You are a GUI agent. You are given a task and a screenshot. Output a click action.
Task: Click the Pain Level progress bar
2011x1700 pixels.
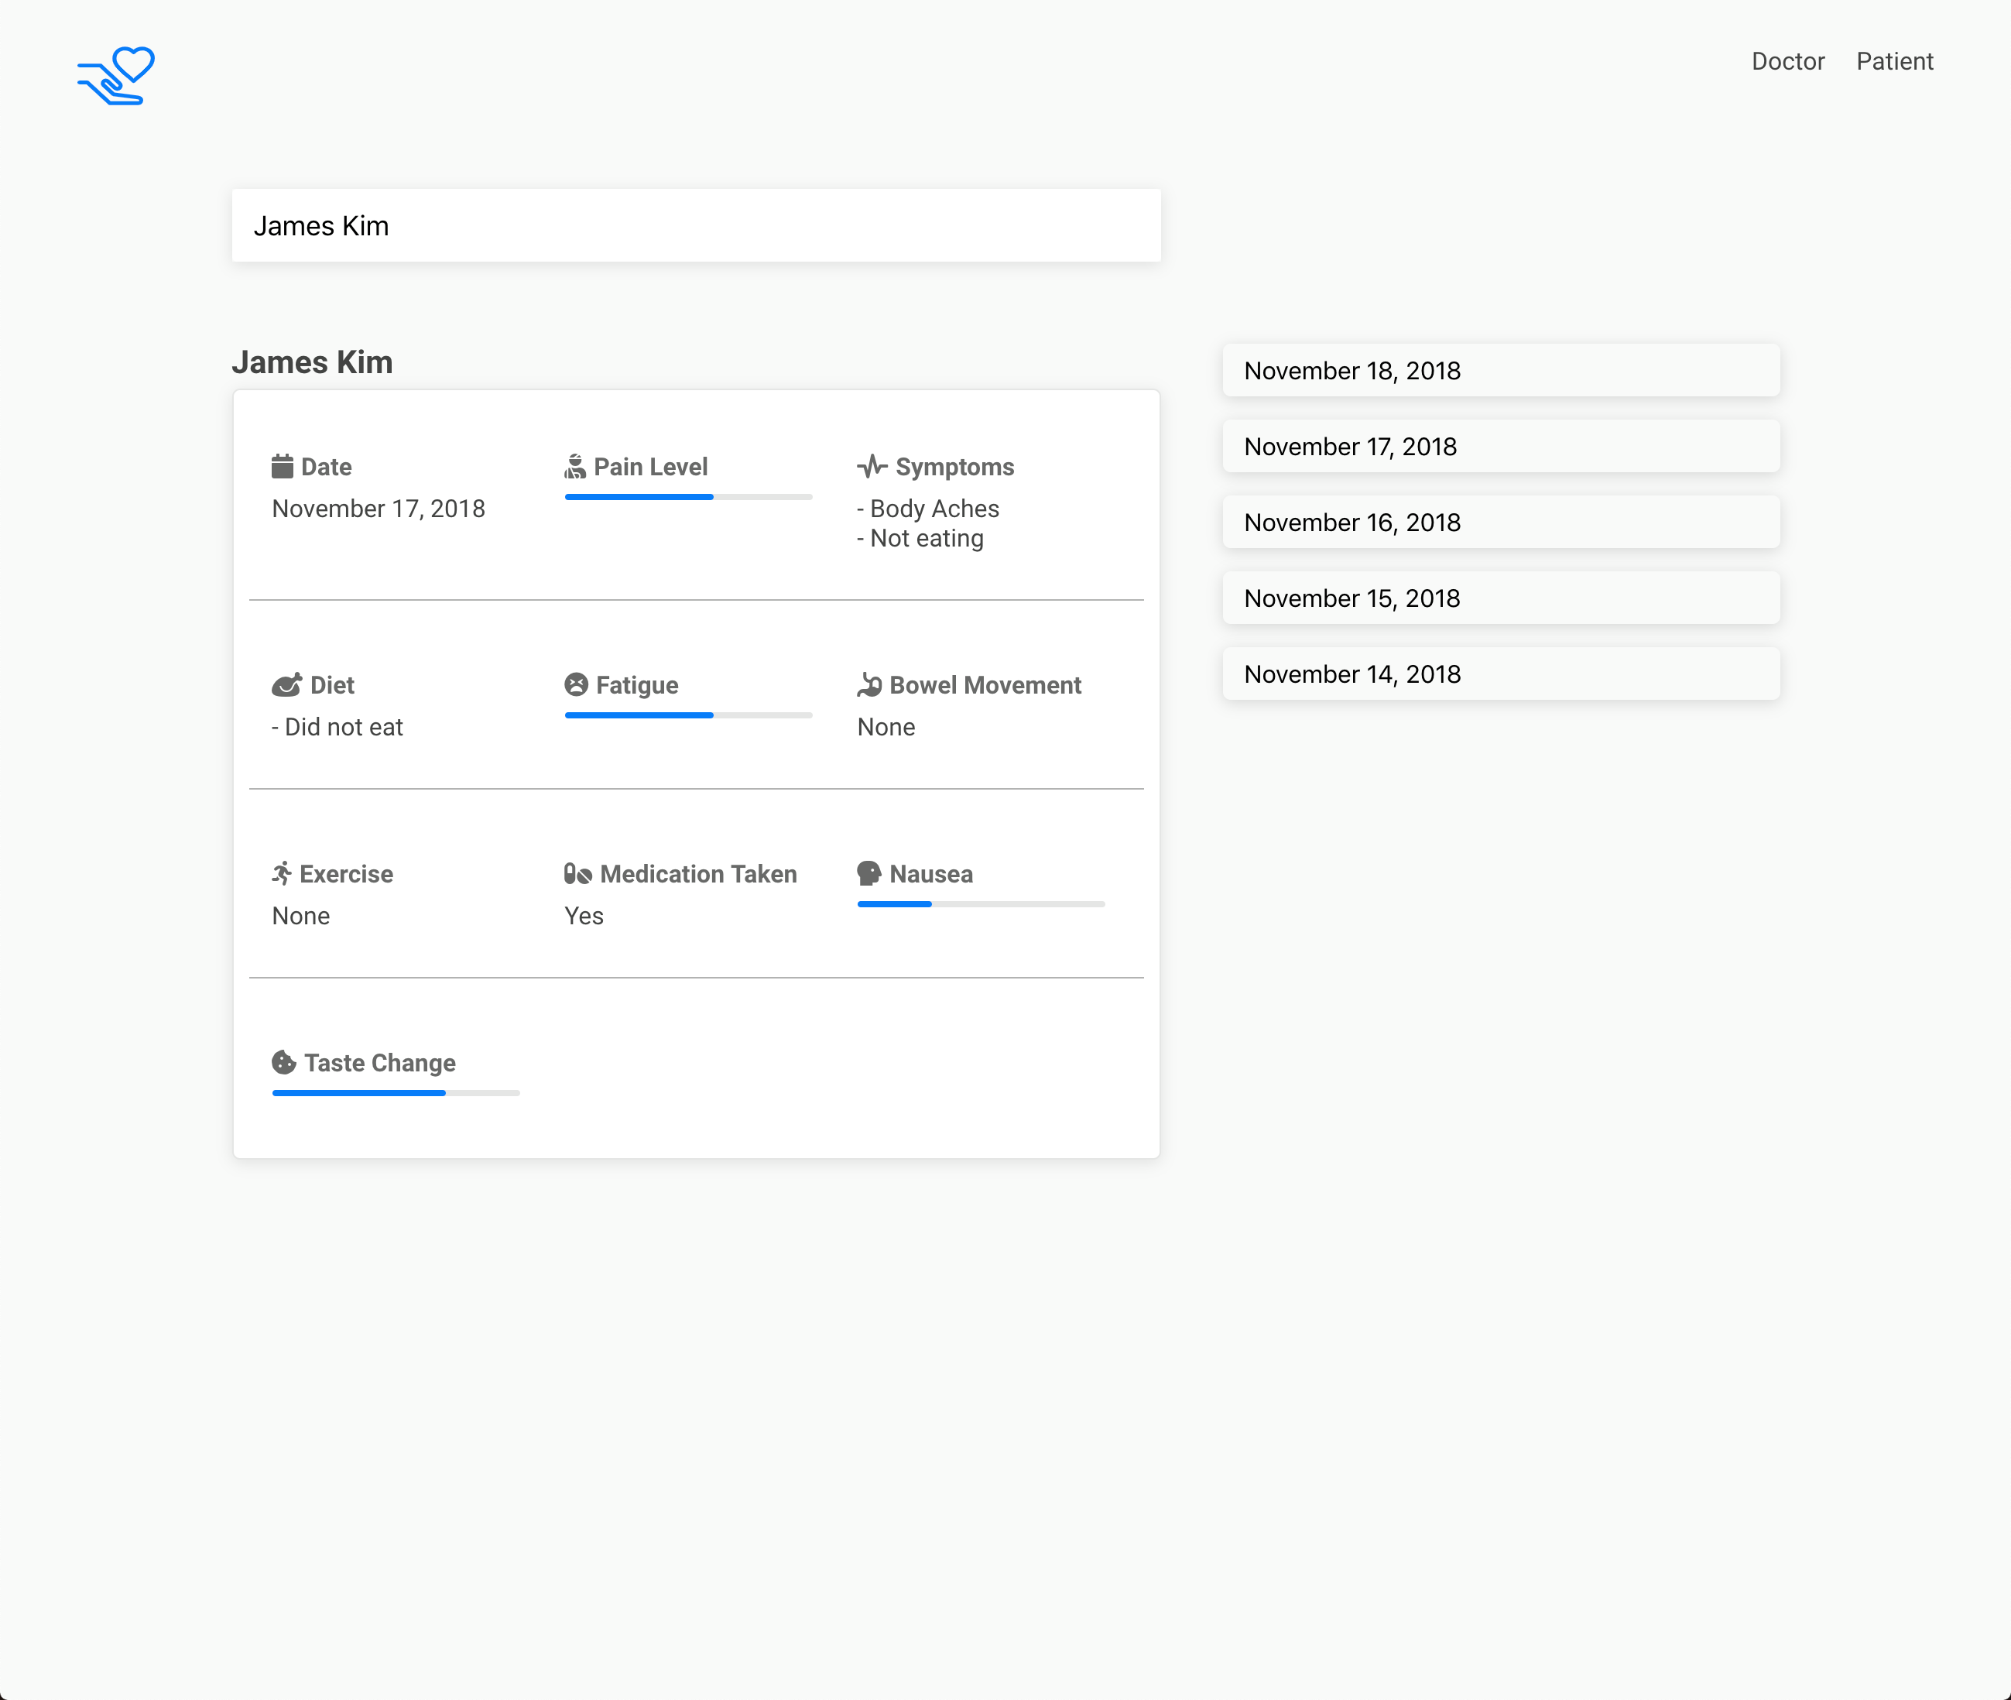[x=688, y=497]
